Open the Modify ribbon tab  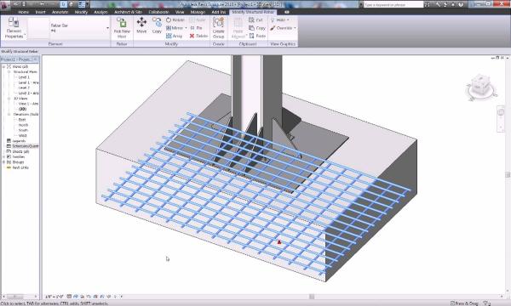(81, 12)
